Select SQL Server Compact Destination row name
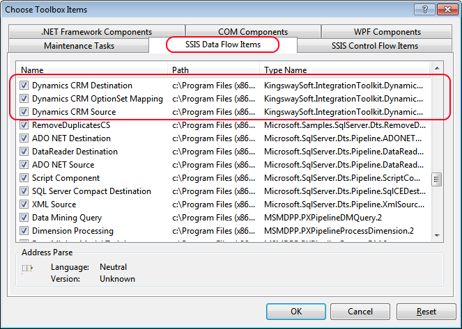This screenshot has height=329, width=462. pyautogui.click(x=91, y=191)
